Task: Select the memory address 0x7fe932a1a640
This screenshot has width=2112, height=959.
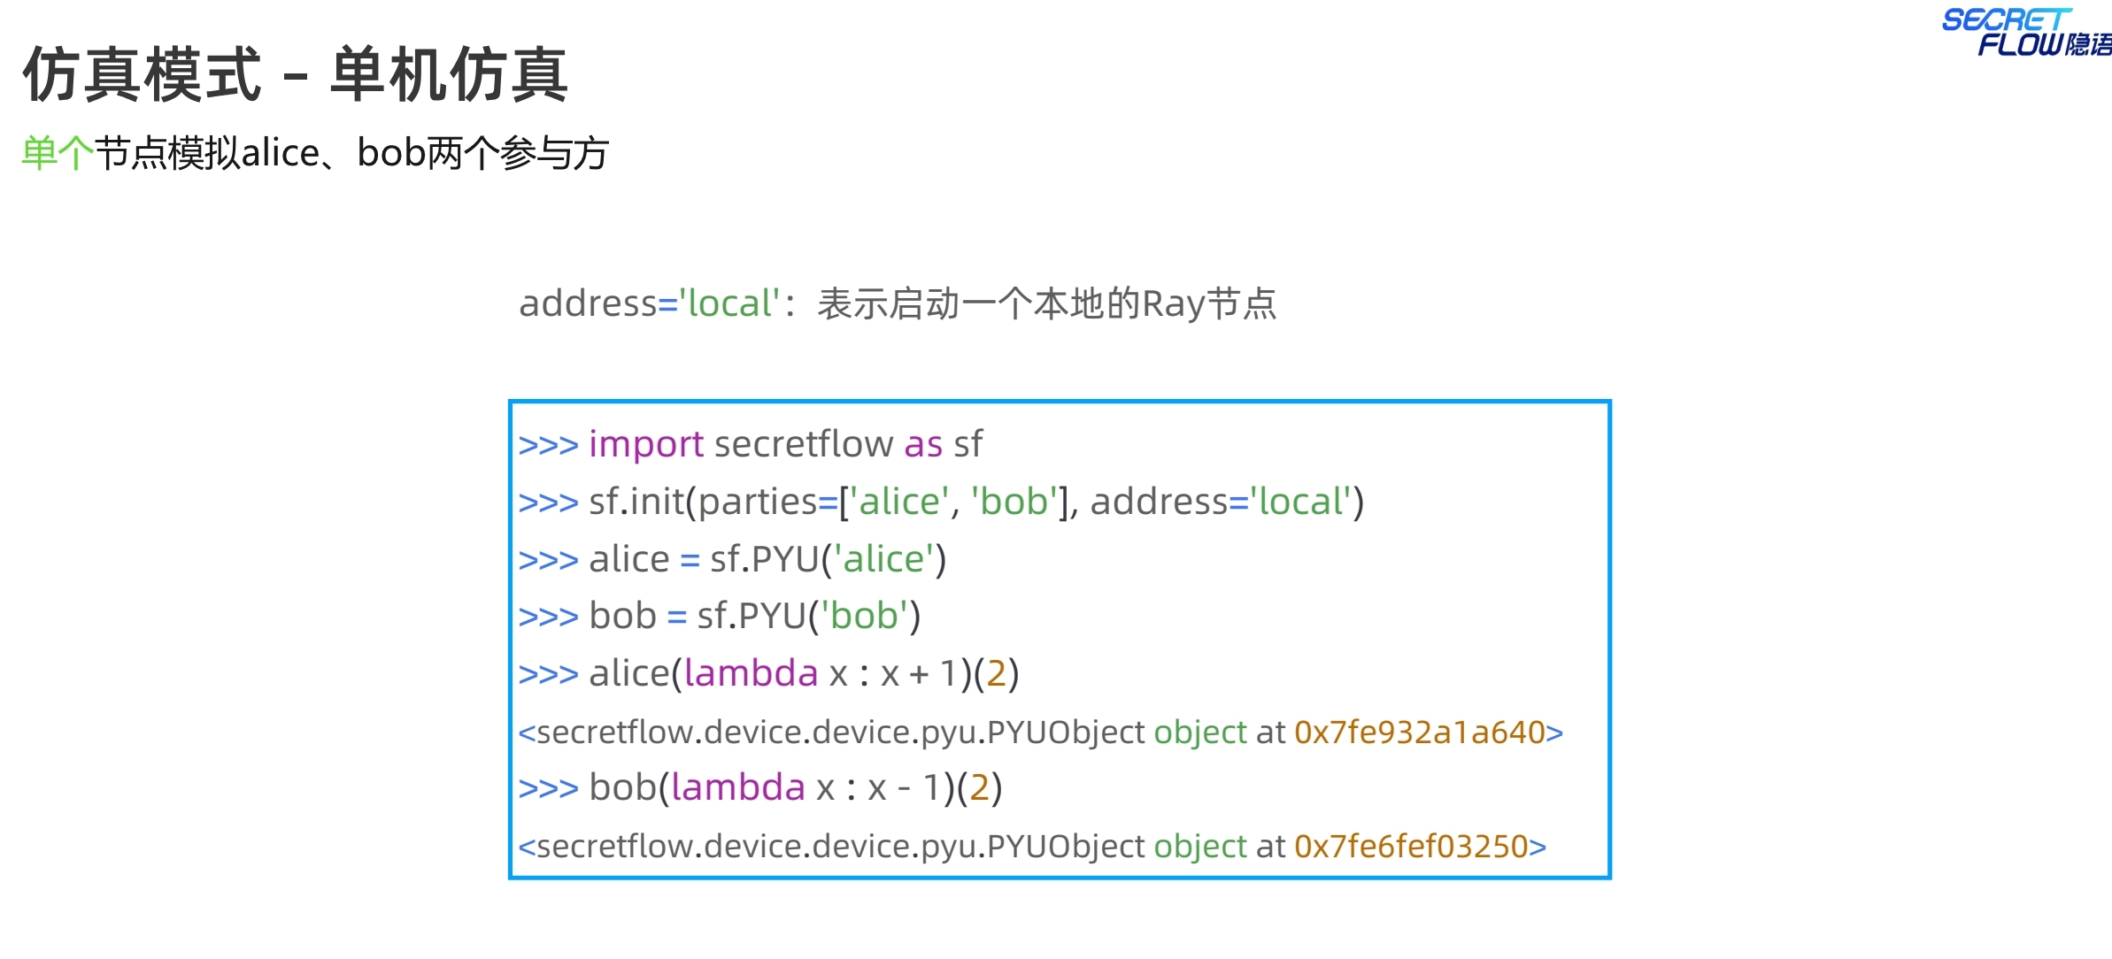Action: (1419, 733)
